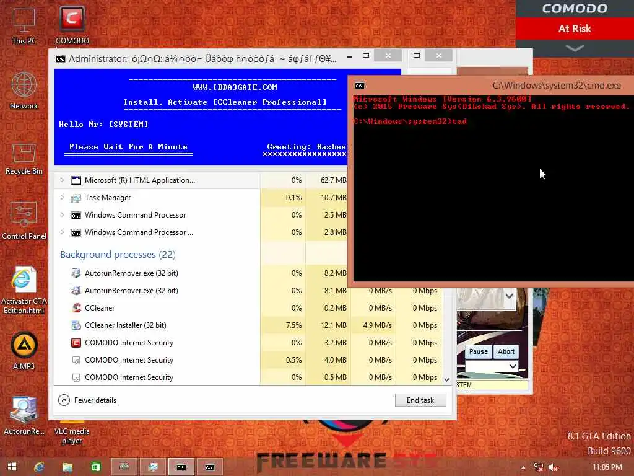Image resolution: width=634 pixels, height=476 pixels.
Task: Click blue Administrator console output area
Action: [201, 117]
